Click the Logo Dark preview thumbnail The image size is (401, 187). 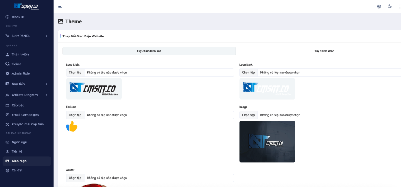(267, 89)
